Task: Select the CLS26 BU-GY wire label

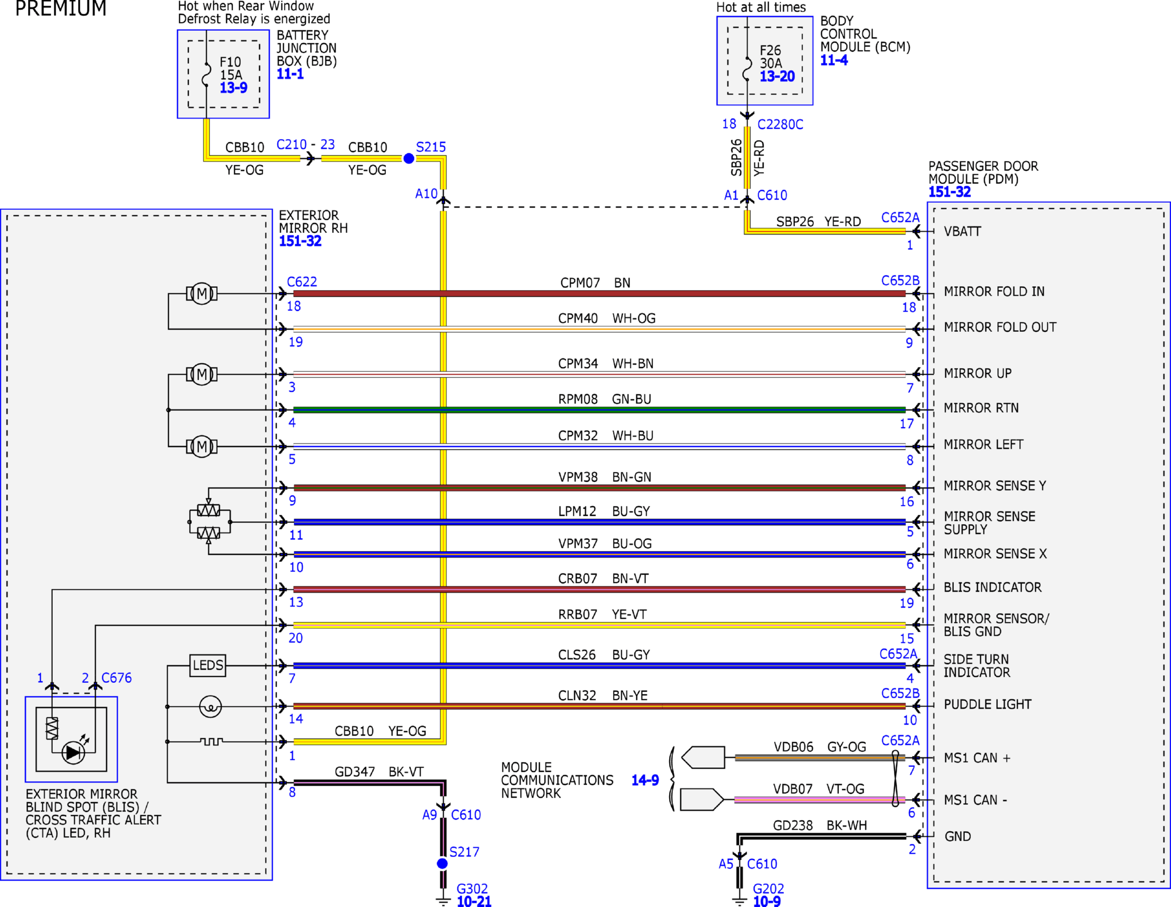Action: click(x=604, y=655)
